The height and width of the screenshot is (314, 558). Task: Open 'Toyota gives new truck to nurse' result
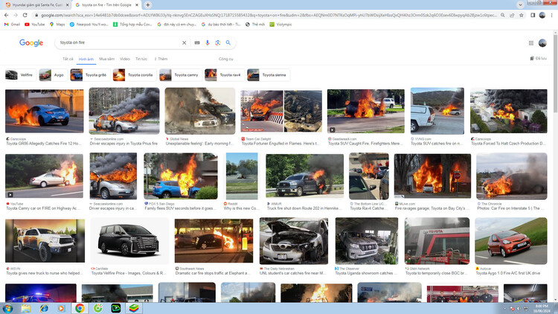point(44,273)
